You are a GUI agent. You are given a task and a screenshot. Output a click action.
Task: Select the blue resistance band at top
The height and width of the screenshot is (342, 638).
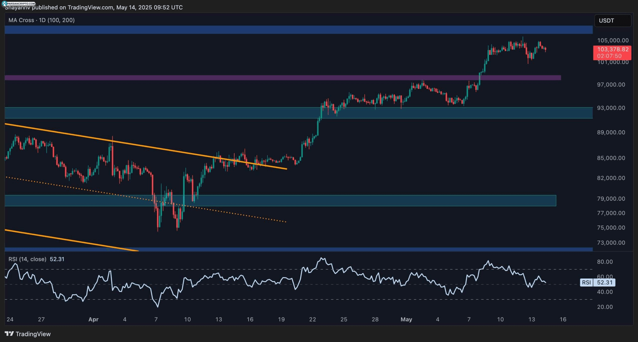coord(298,30)
